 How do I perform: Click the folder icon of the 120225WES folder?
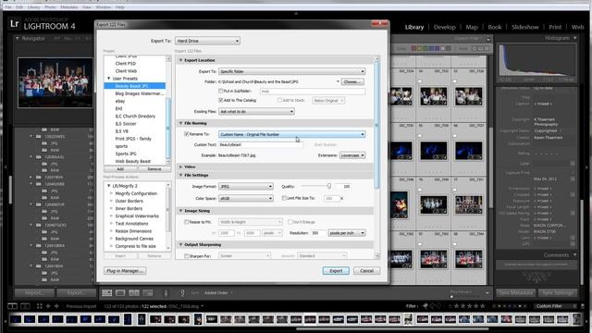39,137
